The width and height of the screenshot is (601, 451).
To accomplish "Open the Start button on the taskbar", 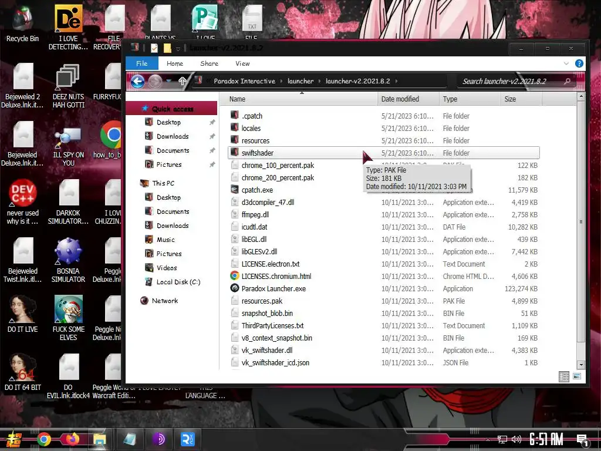I will click(14, 439).
